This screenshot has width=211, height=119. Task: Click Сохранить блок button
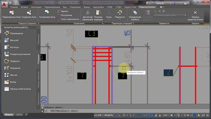point(29,15)
